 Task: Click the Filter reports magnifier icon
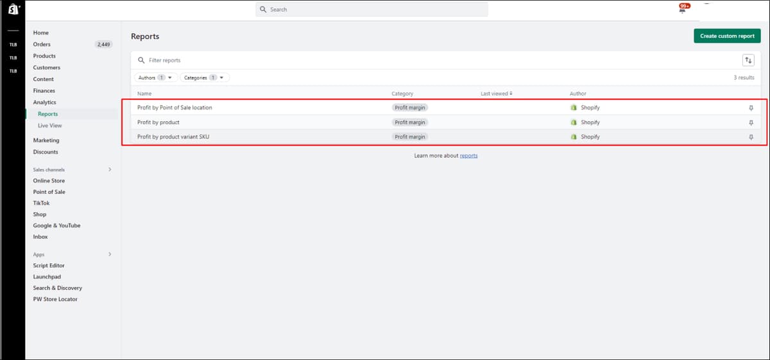[x=141, y=60]
